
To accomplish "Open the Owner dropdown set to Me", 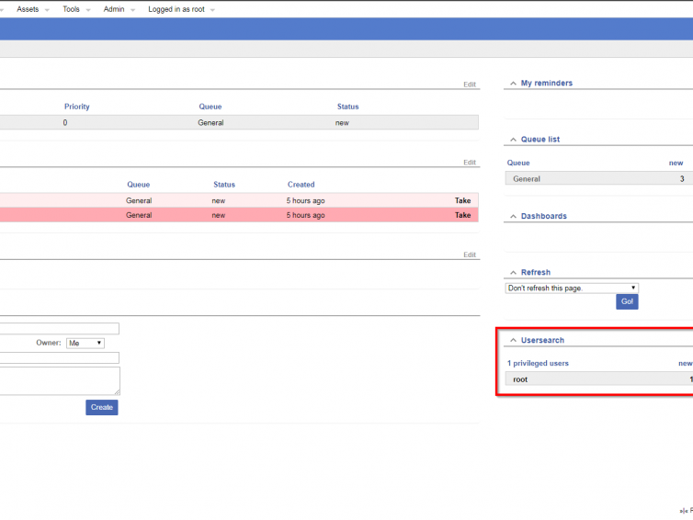I will pyautogui.click(x=85, y=343).
